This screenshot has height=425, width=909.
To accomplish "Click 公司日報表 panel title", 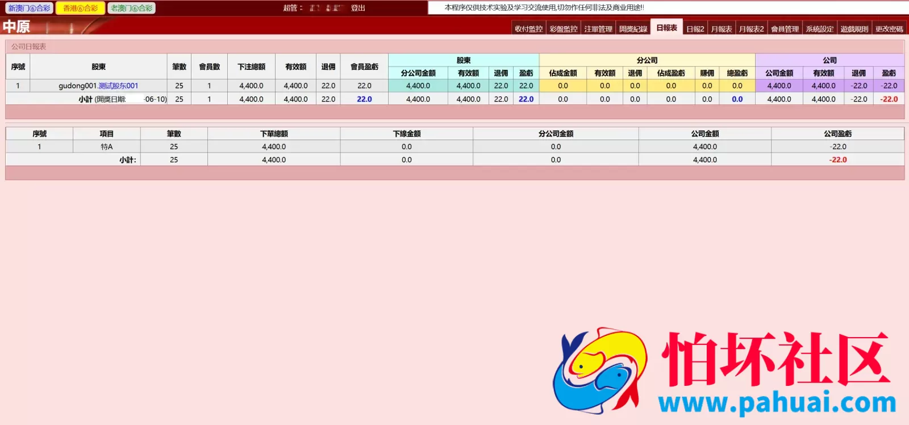I will pos(28,47).
